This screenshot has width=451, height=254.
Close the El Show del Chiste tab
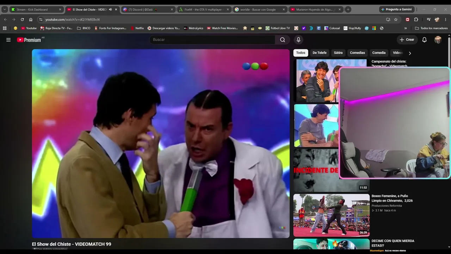coord(116,10)
